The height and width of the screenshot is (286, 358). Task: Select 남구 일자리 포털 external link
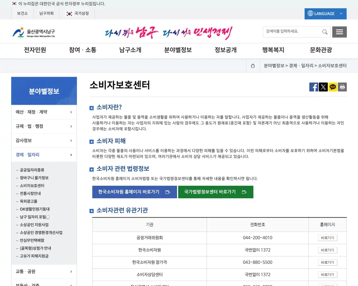coord(34,217)
